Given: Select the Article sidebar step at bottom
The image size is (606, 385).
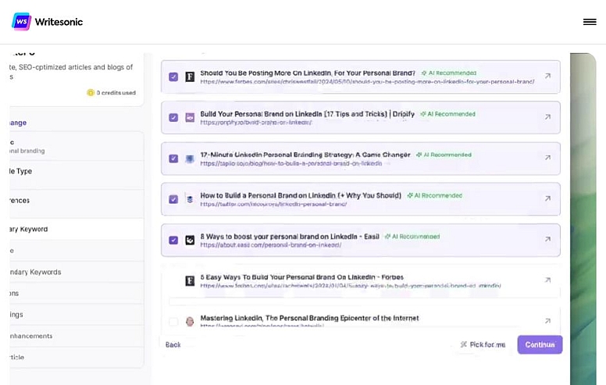Looking at the screenshot, I should click(77, 357).
